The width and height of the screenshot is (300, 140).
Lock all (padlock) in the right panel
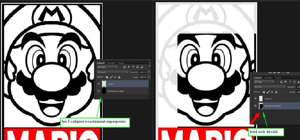[x=276, y=92]
